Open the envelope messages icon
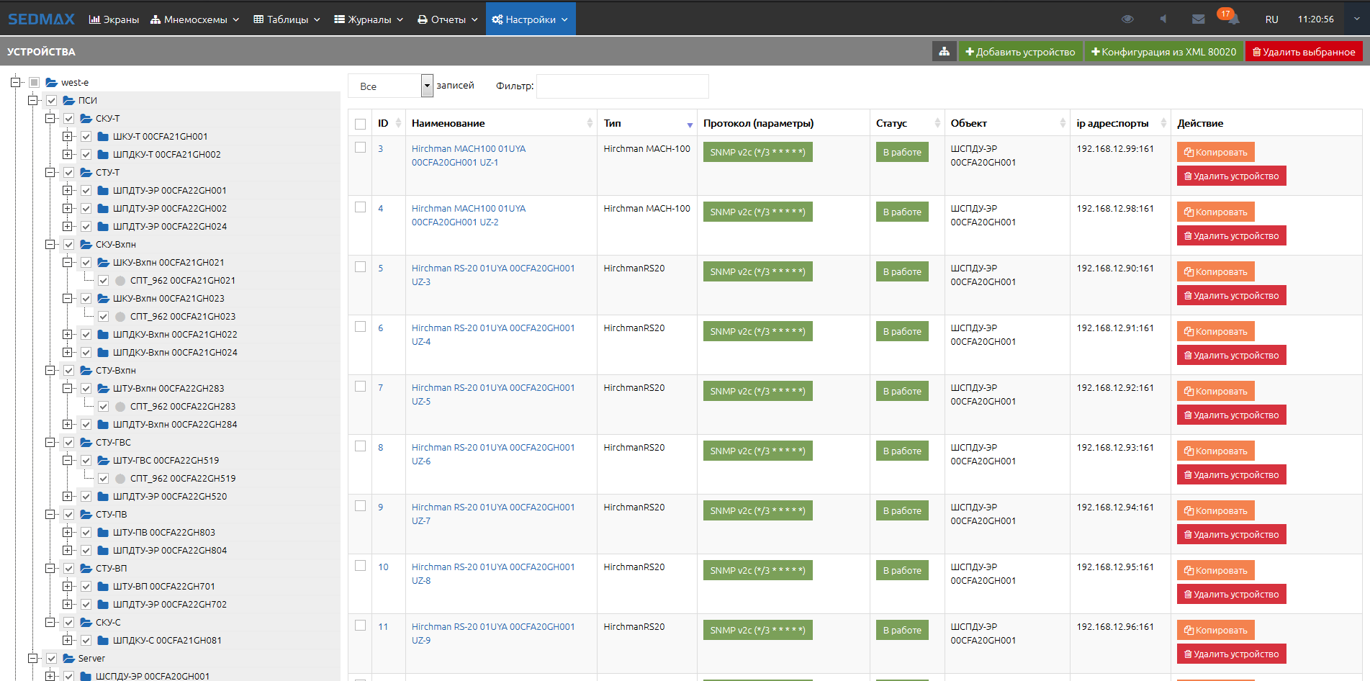The height and width of the screenshot is (681, 1370). (1198, 19)
